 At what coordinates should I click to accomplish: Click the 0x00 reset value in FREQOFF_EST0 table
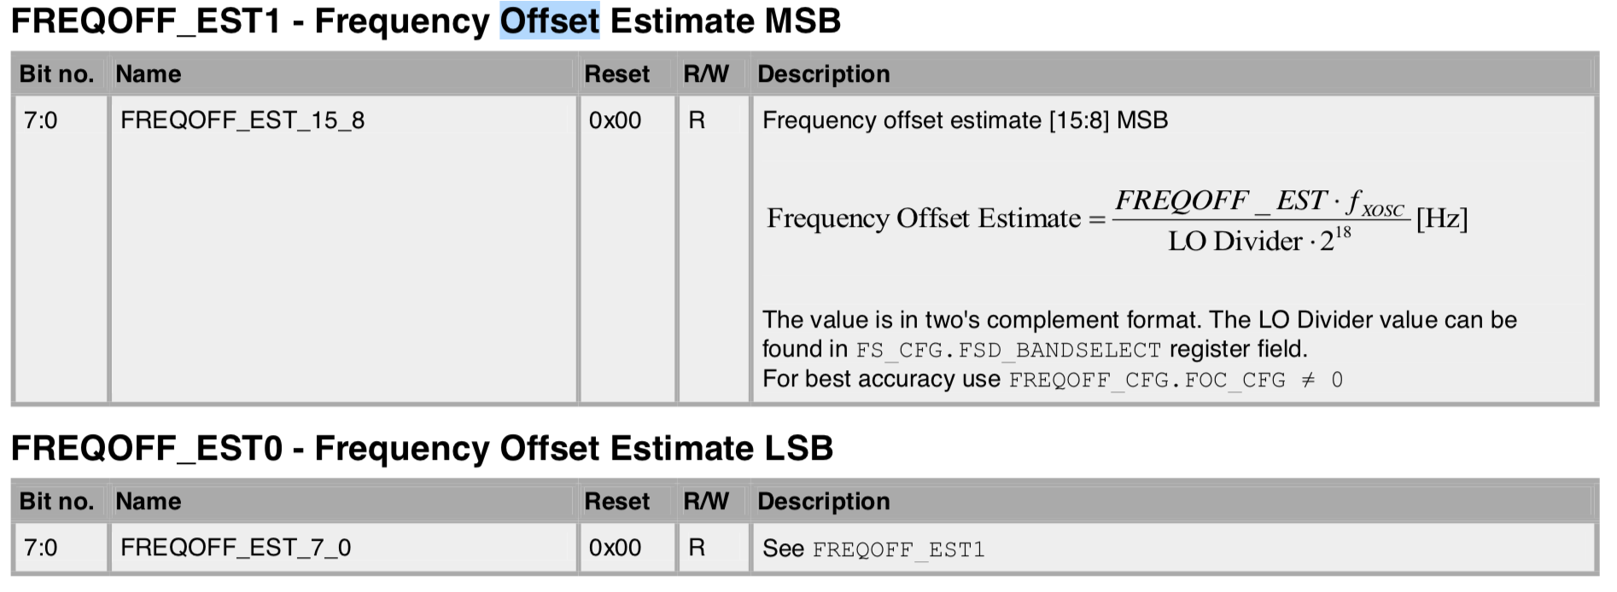(x=615, y=548)
